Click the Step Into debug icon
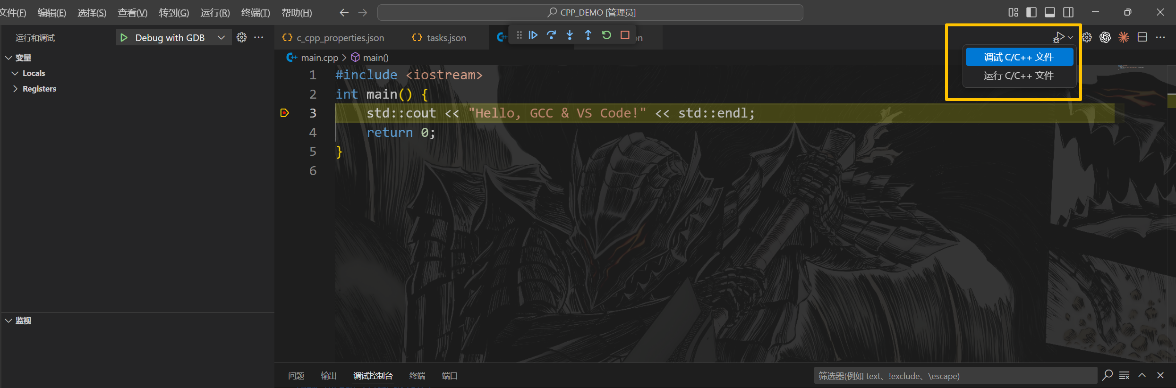 [570, 35]
